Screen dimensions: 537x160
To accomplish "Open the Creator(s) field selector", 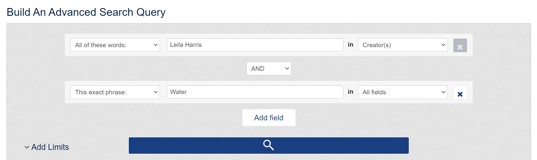I will [x=402, y=45].
